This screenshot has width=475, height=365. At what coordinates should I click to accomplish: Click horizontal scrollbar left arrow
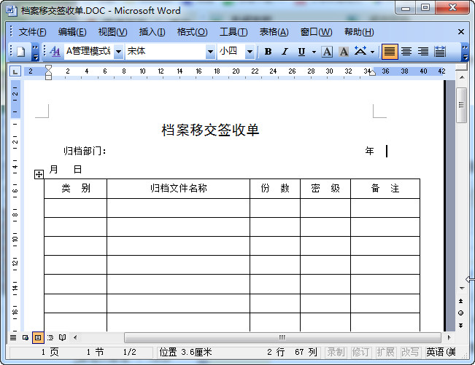click(x=75, y=337)
